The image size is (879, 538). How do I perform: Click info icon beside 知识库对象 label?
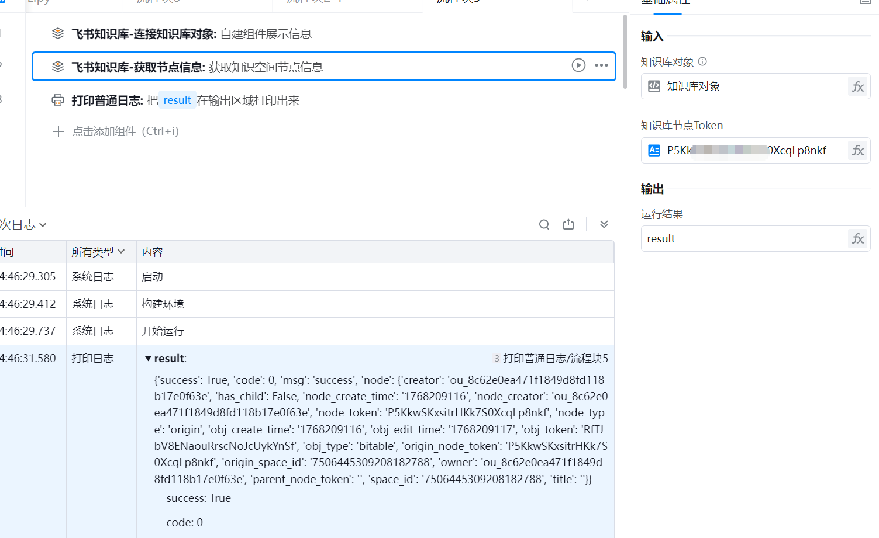[x=703, y=61]
